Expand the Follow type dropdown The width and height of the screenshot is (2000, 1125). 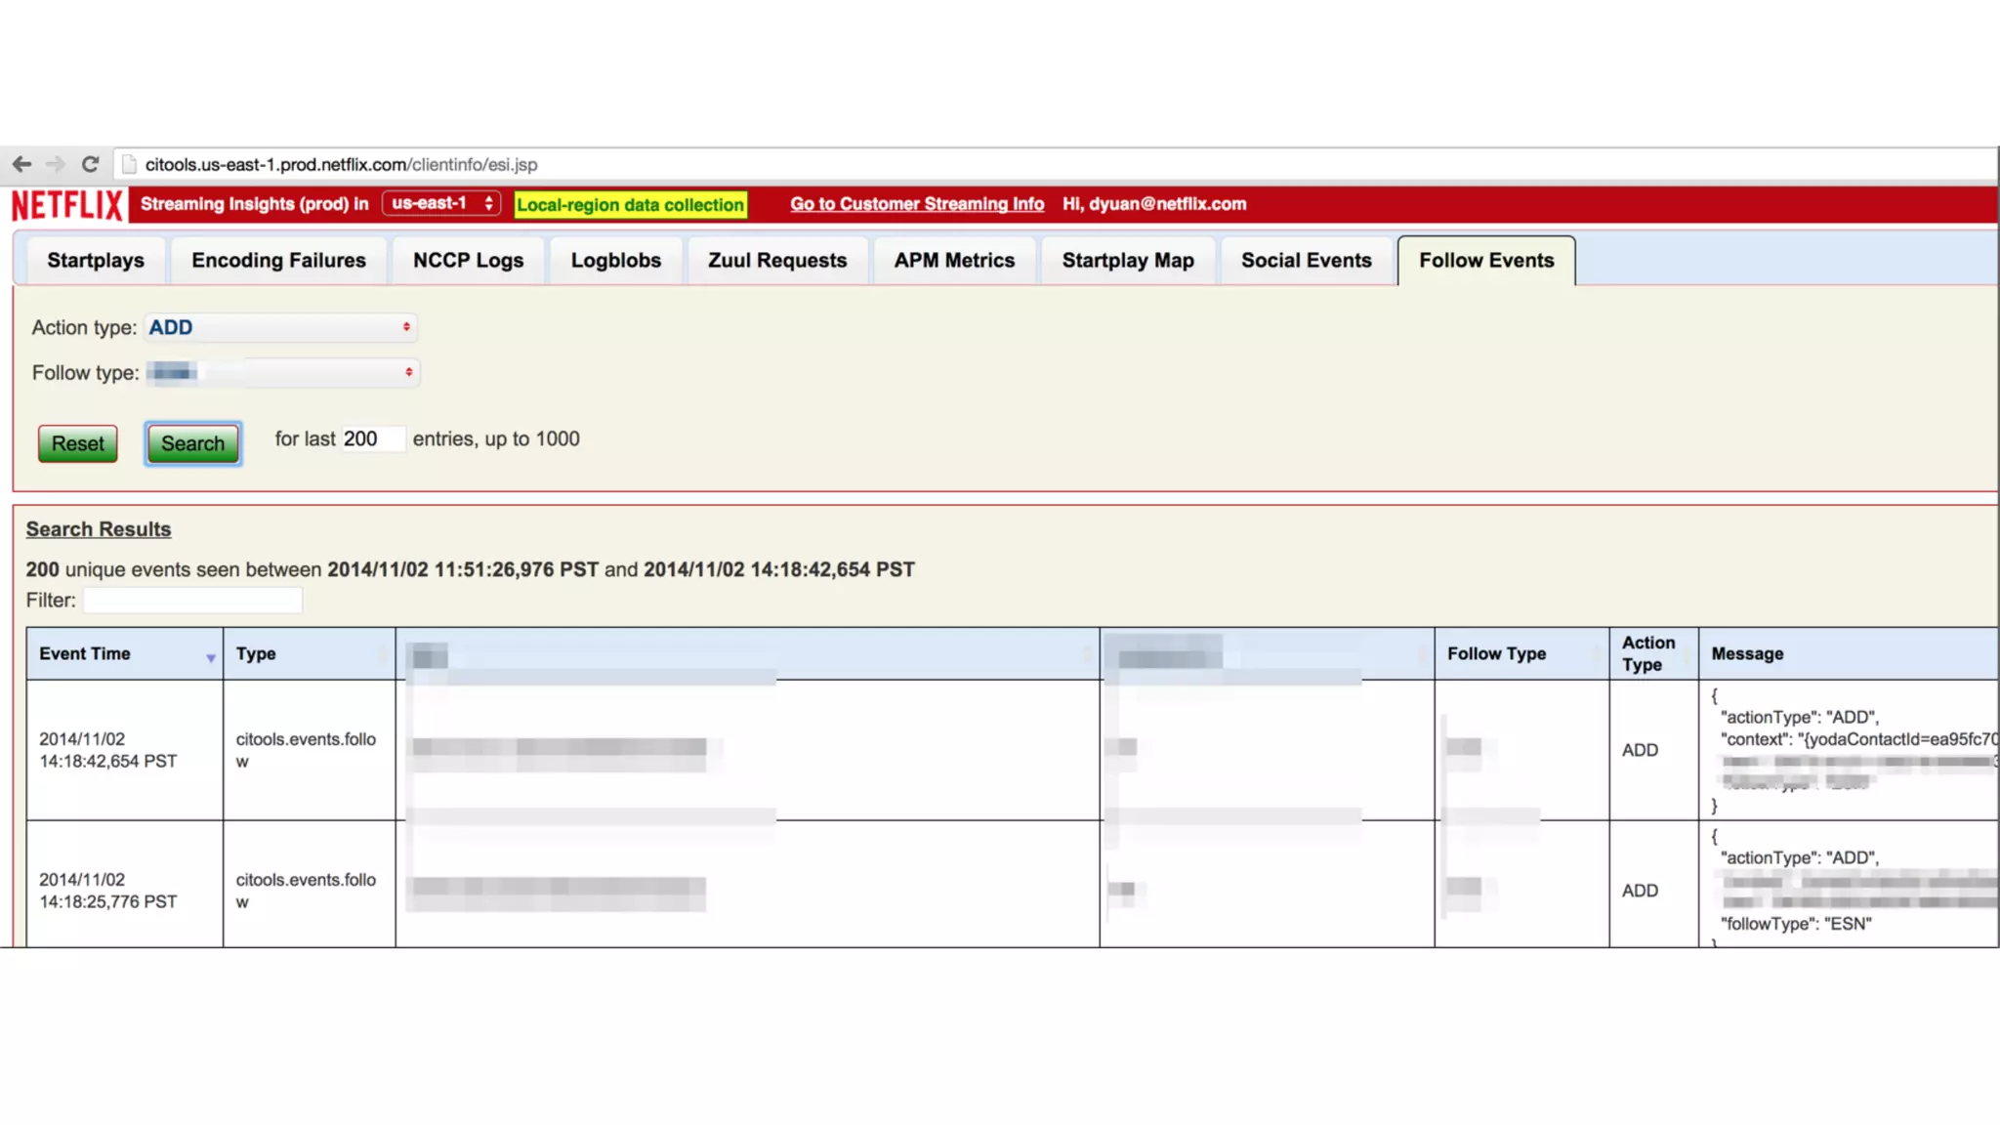point(282,372)
